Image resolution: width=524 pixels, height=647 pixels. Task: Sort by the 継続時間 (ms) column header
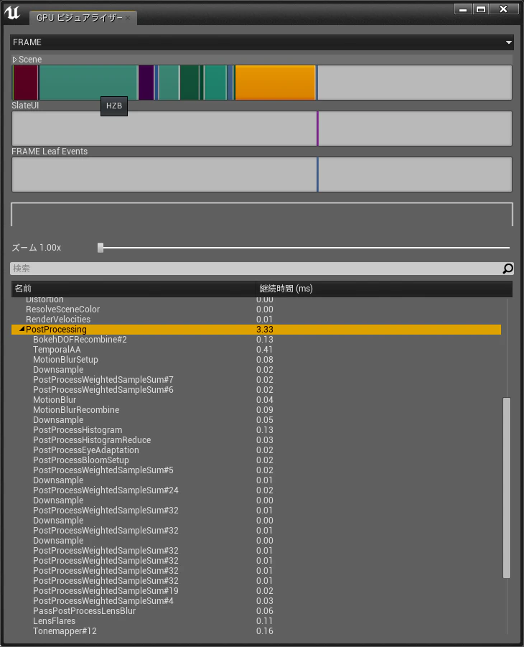pyautogui.click(x=384, y=289)
